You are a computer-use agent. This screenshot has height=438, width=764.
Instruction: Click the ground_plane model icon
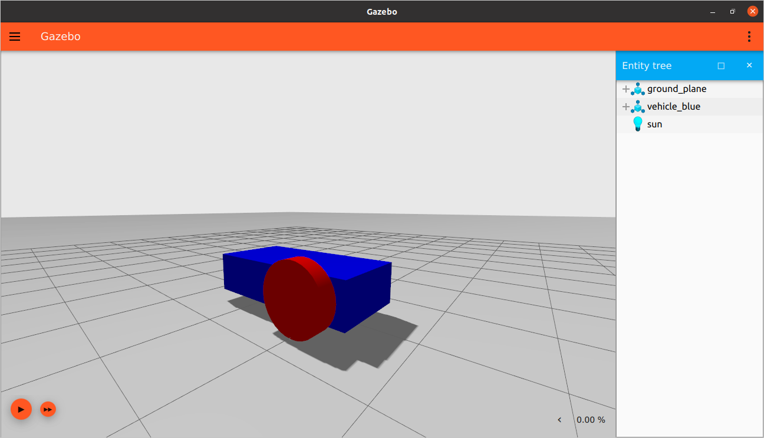coord(638,89)
